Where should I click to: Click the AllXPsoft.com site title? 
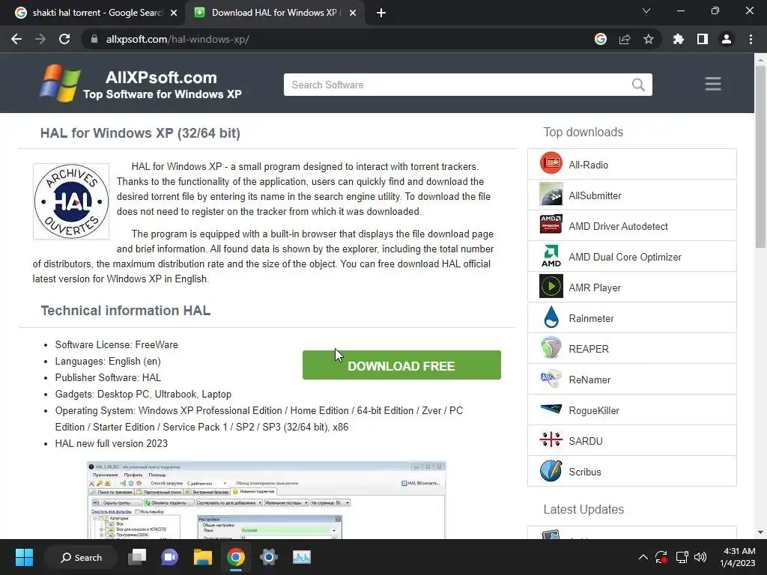[x=161, y=77]
